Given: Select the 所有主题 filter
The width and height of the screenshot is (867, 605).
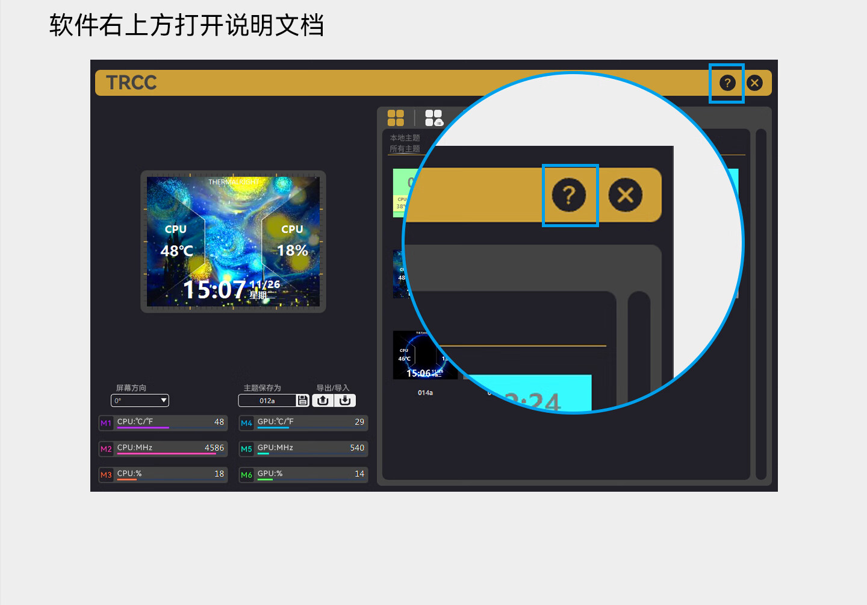Looking at the screenshot, I should (405, 149).
